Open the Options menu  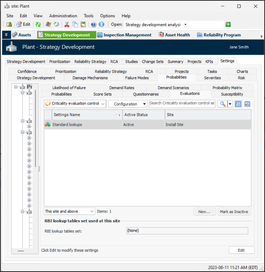[107, 16]
